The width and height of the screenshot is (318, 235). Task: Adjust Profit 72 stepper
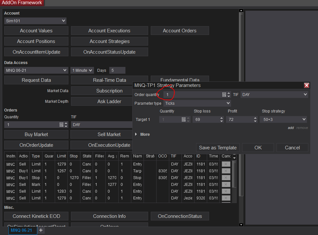[255, 120]
